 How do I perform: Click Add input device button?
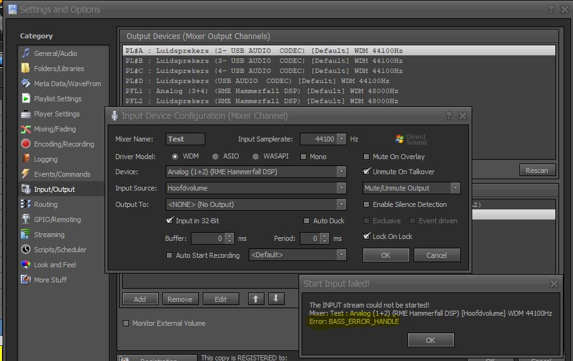[x=140, y=299]
